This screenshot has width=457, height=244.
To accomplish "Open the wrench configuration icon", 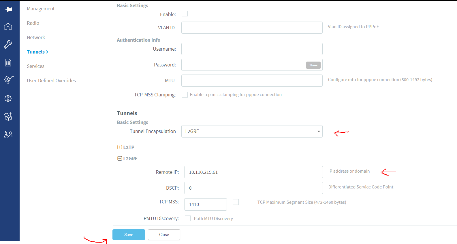I will tap(8, 44).
